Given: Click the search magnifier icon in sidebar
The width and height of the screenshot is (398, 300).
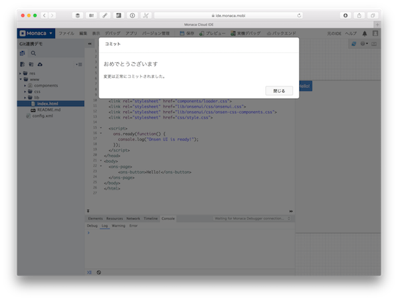Looking at the screenshot, I should pyautogui.click(x=33, y=53).
